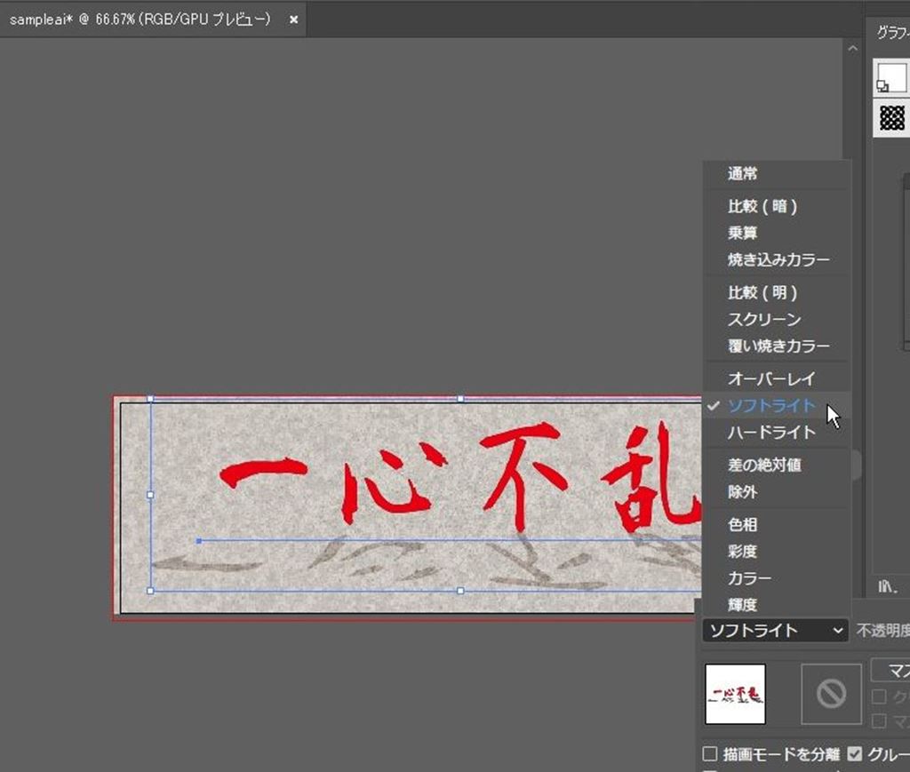This screenshot has height=772, width=910.
Task: Open the ソフトライト blend mode dropdown
Action: tap(775, 631)
